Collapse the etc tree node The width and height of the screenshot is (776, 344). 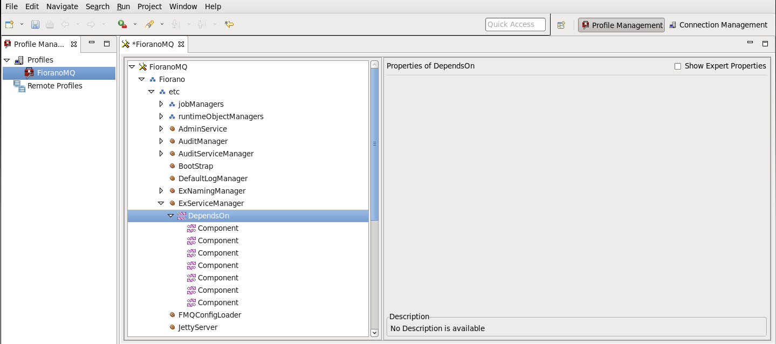[x=152, y=92]
